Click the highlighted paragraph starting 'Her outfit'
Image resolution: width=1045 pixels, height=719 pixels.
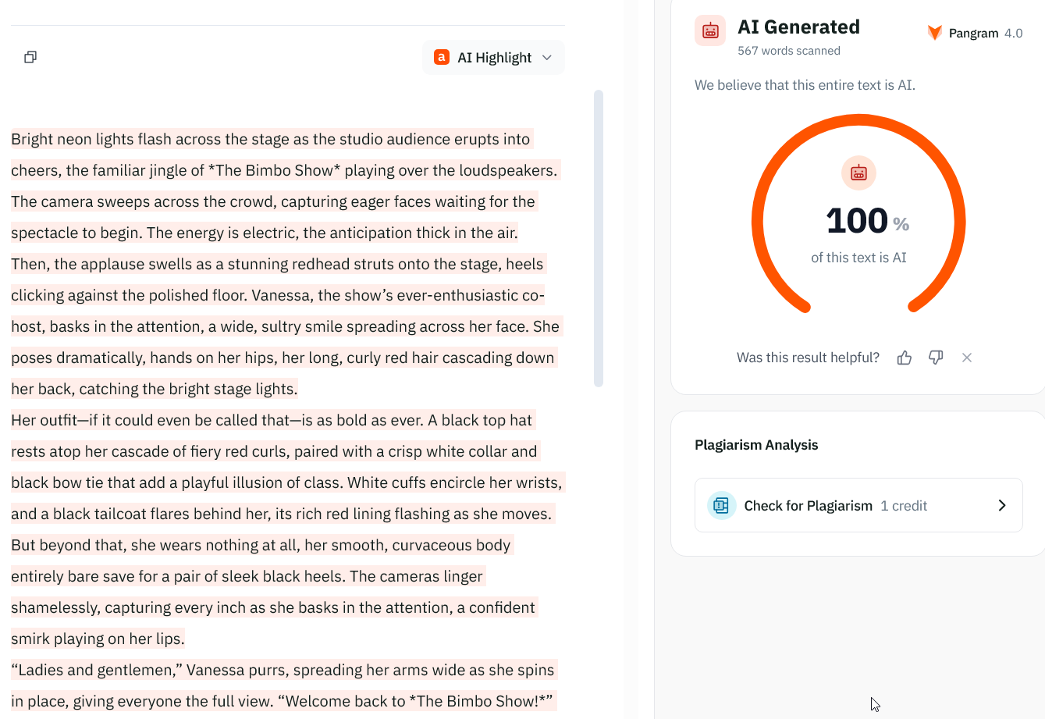(286, 529)
